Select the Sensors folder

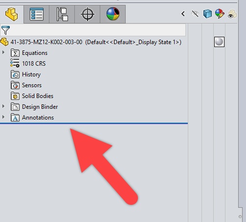pyautogui.click(x=32, y=85)
